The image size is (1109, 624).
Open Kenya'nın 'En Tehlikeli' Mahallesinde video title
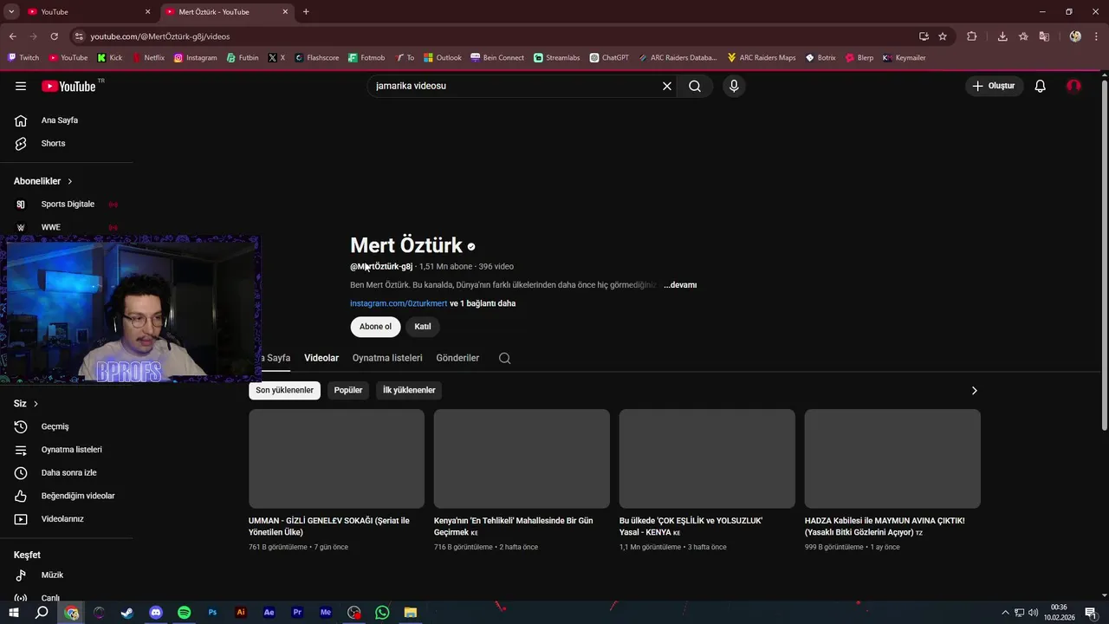tap(514, 526)
